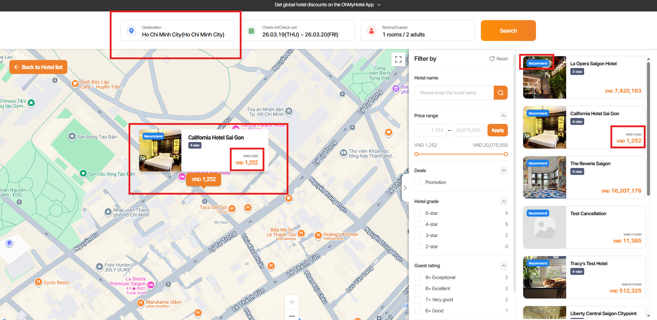Enable the 6+ Good rating filter

tap(418, 311)
